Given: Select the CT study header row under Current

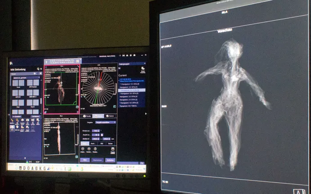Looking at the screenshot, I should pyautogui.click(x=132, y=80).
